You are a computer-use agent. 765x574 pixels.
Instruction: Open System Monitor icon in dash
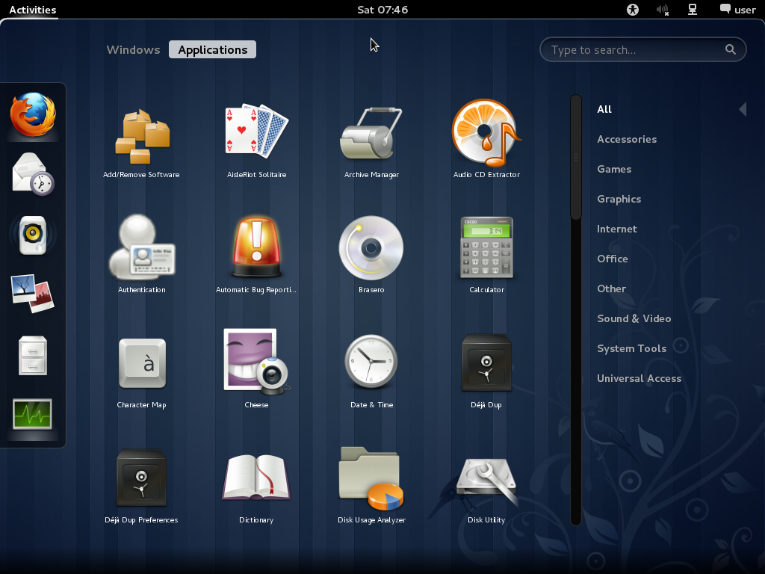tap(33, 414)
